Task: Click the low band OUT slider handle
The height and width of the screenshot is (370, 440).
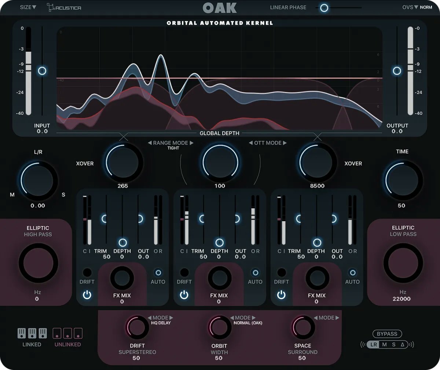Action: [x=140, y=219]
